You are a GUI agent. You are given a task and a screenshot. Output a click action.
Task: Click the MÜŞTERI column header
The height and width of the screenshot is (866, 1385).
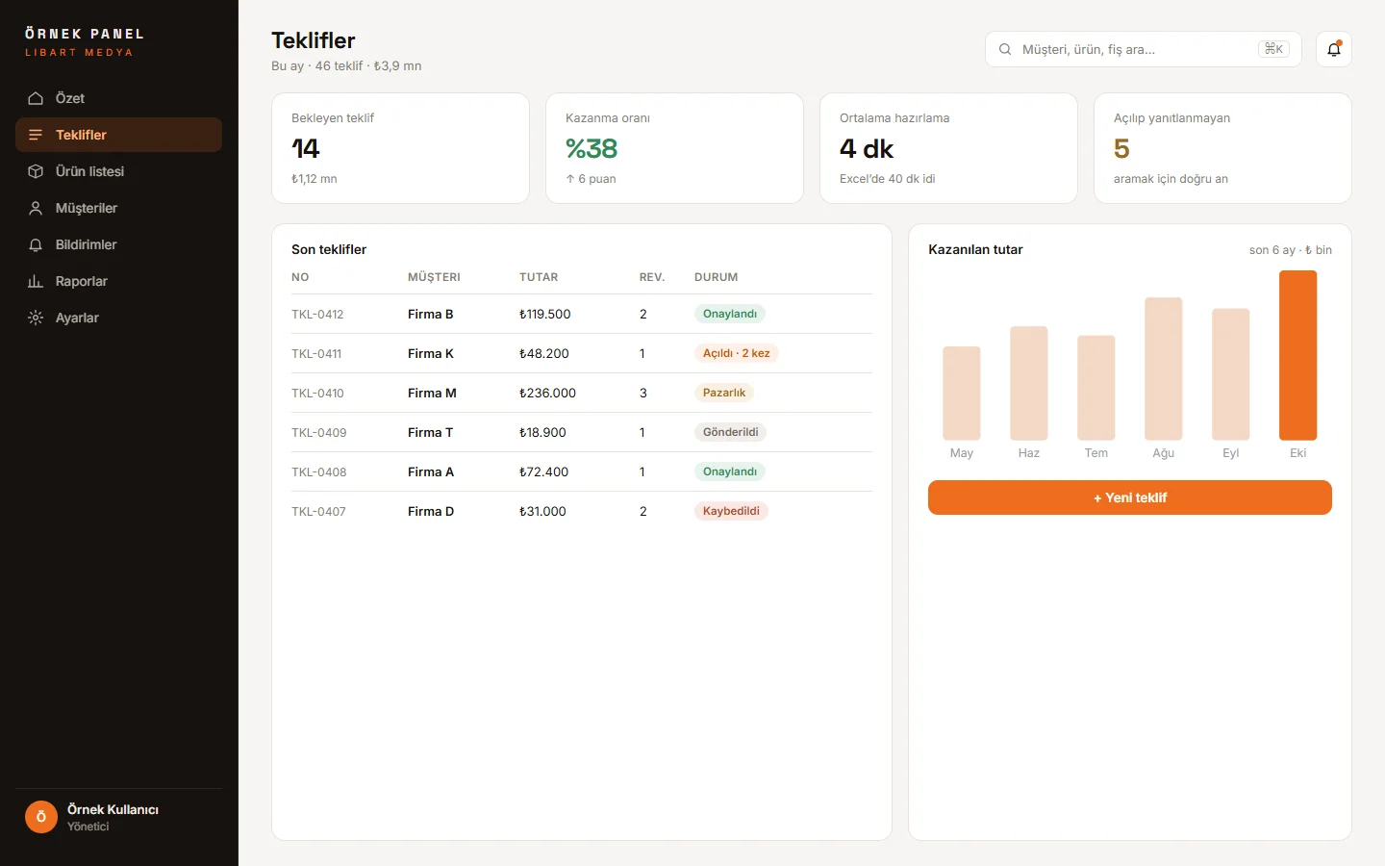click(x=434, y=277)
